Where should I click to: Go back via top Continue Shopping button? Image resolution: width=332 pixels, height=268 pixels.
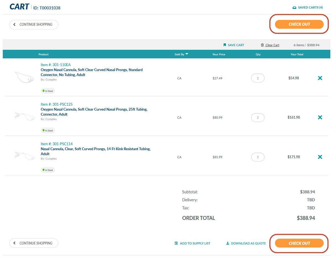(x=34, y=25)
